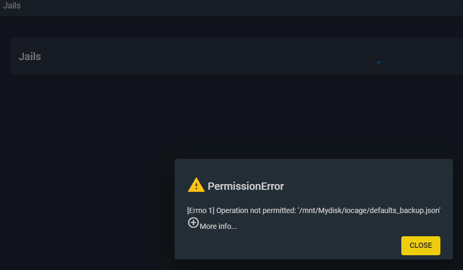The width and height of the screenshot is (463, 270).
Task: Click the PermissionError dialog title
Action: click(x=246, y=186)
